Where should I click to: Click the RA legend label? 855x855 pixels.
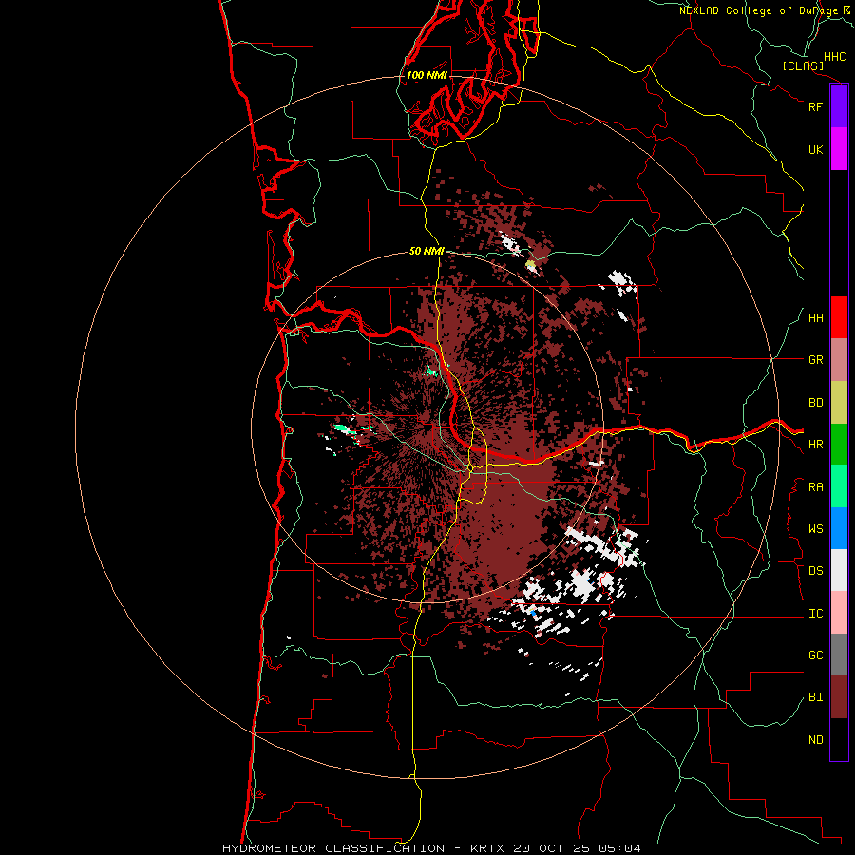point(815,487)
